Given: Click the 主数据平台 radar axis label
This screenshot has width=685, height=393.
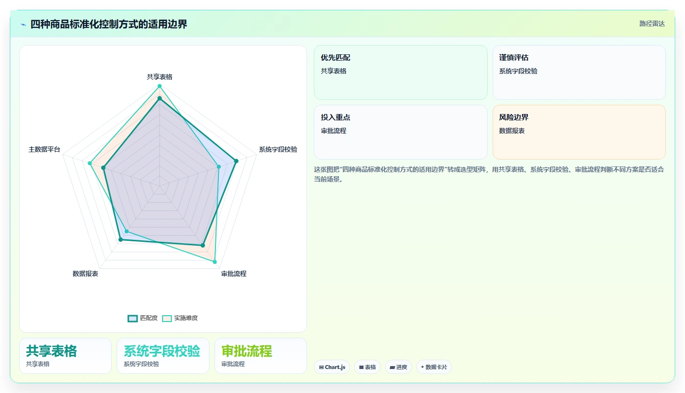Looking at the screenshot, I should [x=45, y=149].
